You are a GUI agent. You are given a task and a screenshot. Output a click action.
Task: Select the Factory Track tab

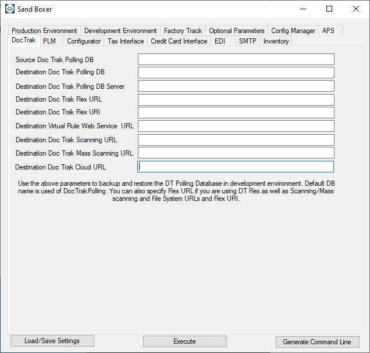(x=183, y=31)
